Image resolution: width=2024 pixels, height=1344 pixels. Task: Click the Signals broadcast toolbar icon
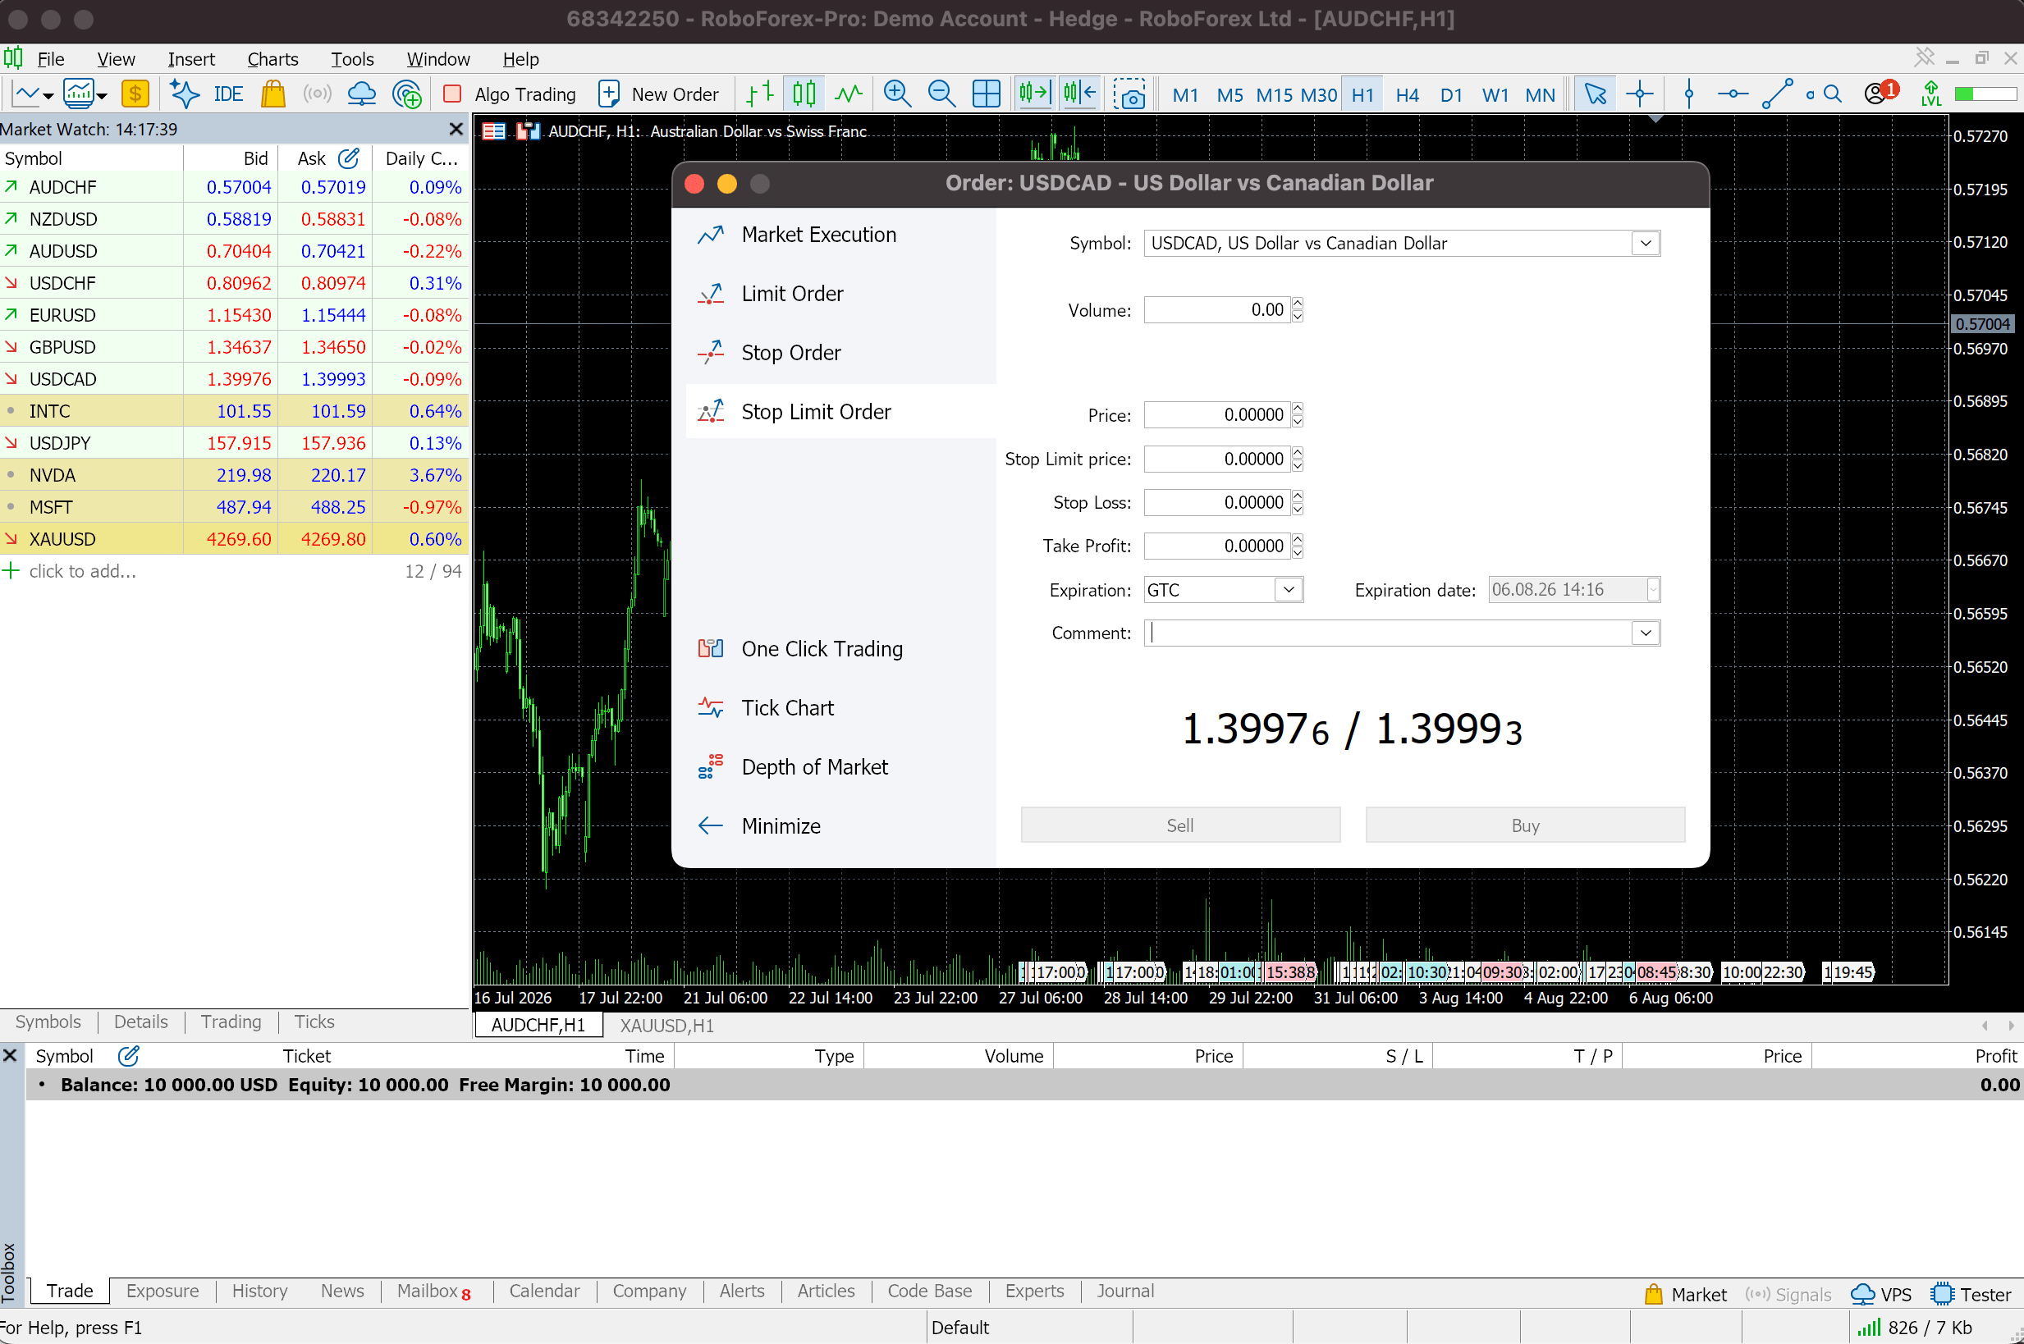pos(317,94)
